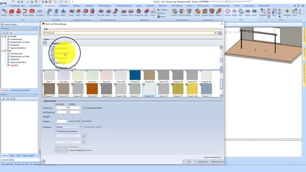Image resolution: width=306 pixels, height=172 pixels.
Task: Click the Abbrechen button
Action: pos(203,161)
